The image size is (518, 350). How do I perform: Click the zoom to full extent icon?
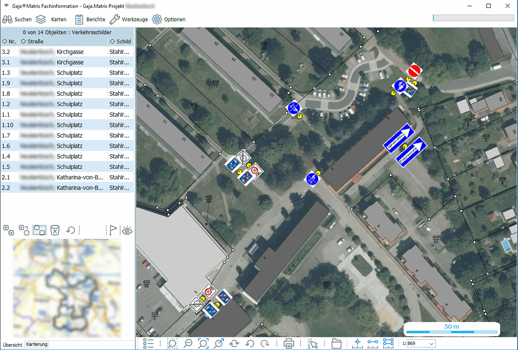203,344
